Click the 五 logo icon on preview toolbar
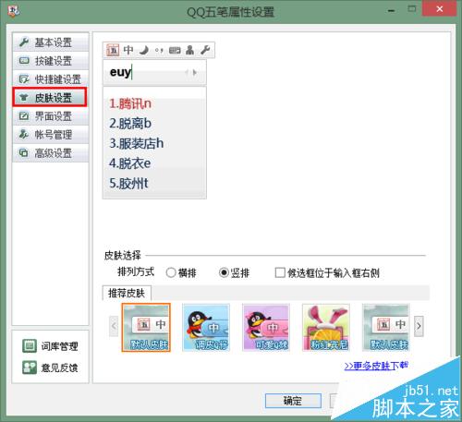Screen dimensions: 462x422 pos(113,50)
